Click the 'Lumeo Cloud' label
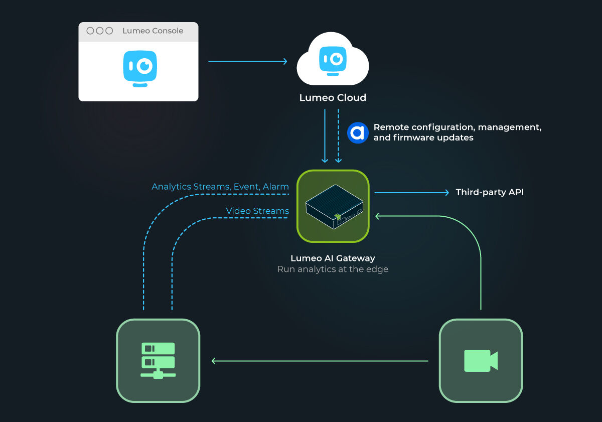Image resolution: width=602 pixels, height=422 pixels. pyautogui.click(x=333, y=98)
